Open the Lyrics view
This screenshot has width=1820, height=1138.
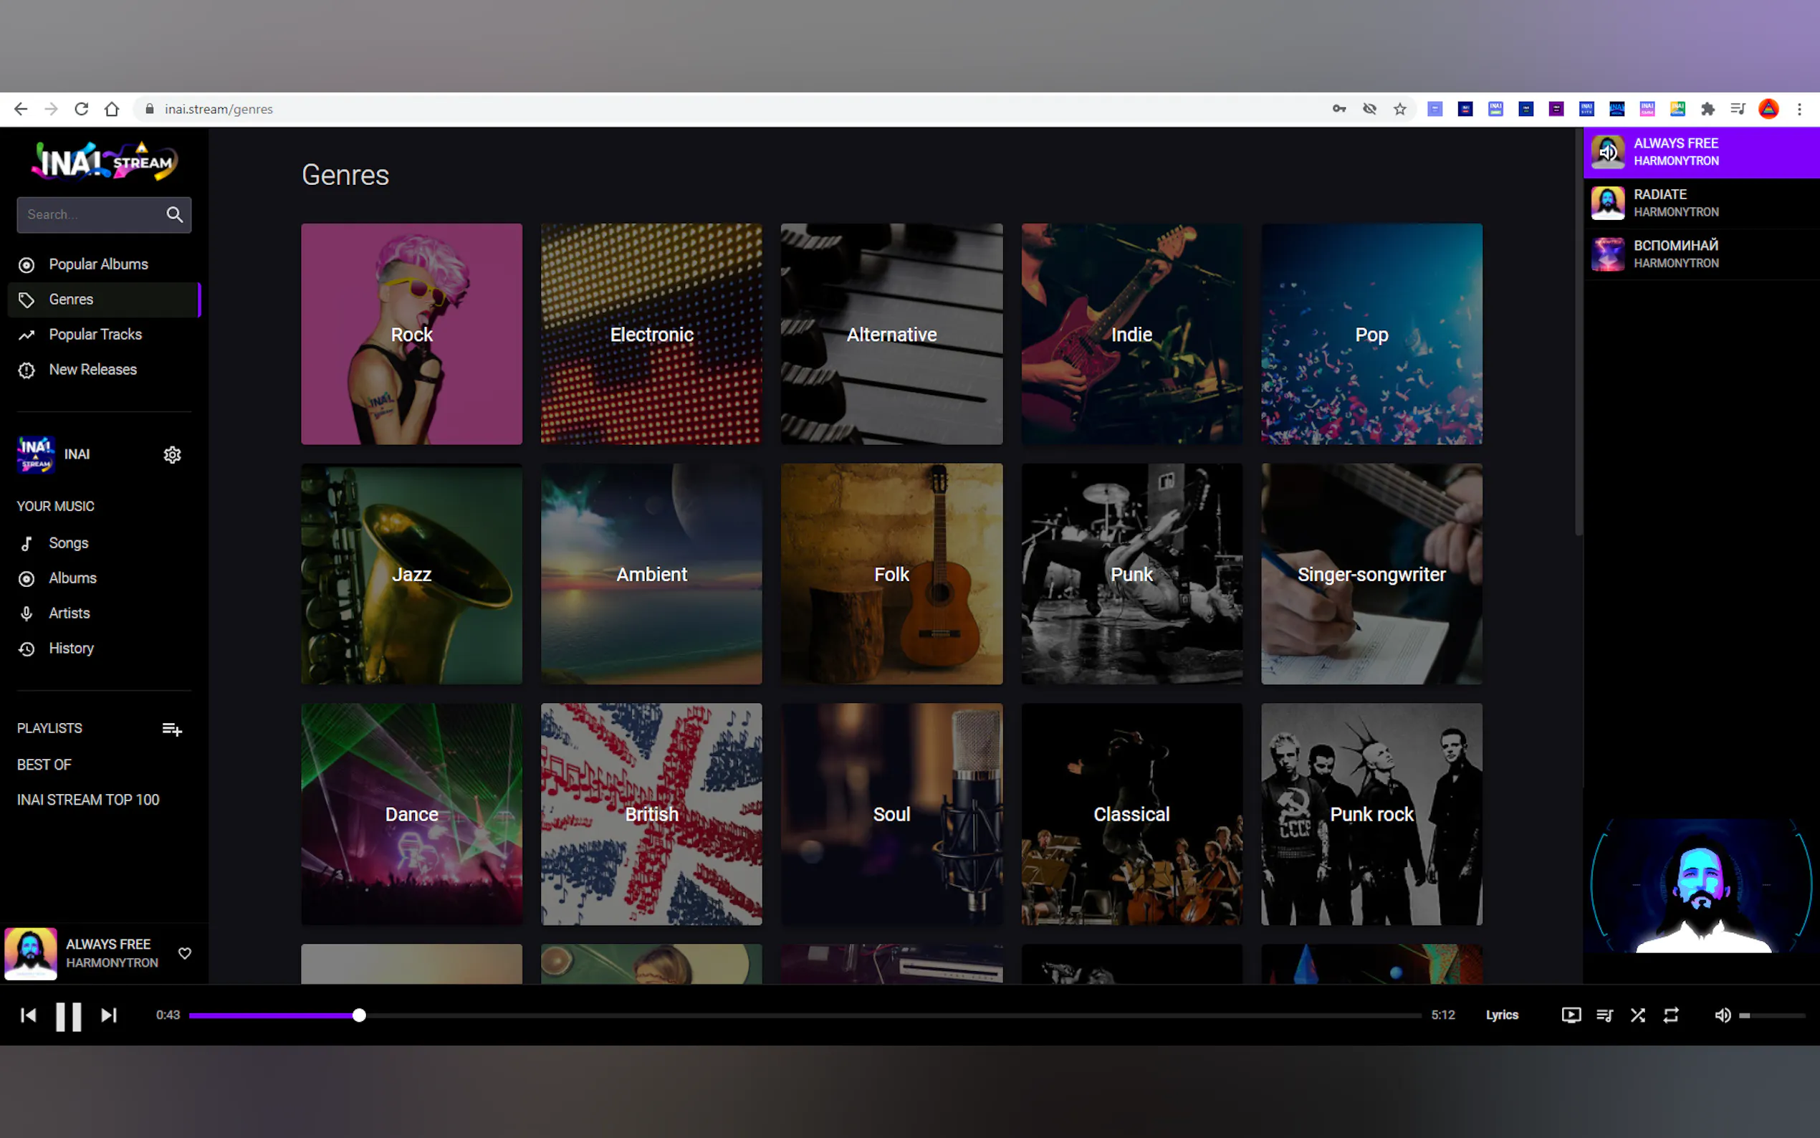[x=1502, y=1015]
